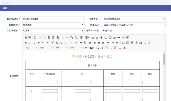This screenshot has width=171, height=101.
Task: Click the Redo arrow icon
Action: point(67,37)
